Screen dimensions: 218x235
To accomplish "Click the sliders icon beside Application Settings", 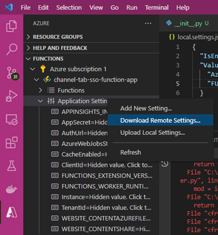I will [51, 101].
